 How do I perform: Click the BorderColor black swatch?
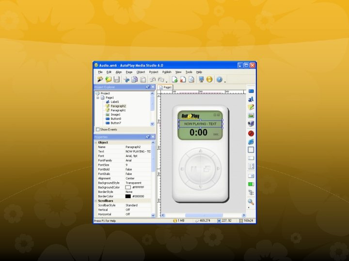(128, 196)
